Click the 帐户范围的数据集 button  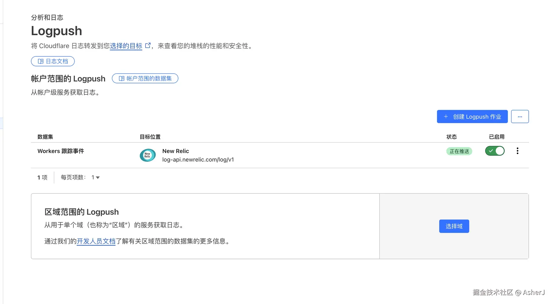[149, 78]
